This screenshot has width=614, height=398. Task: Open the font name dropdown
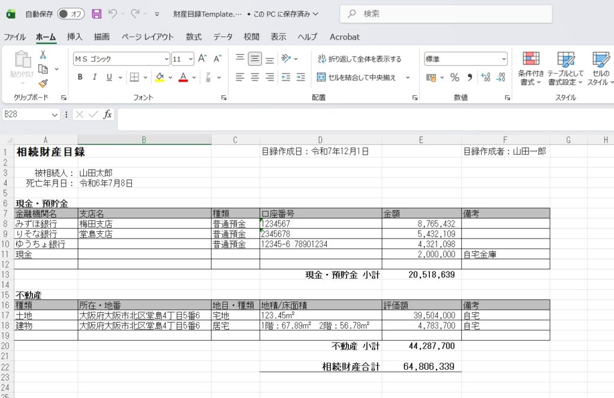coord(166,59)
